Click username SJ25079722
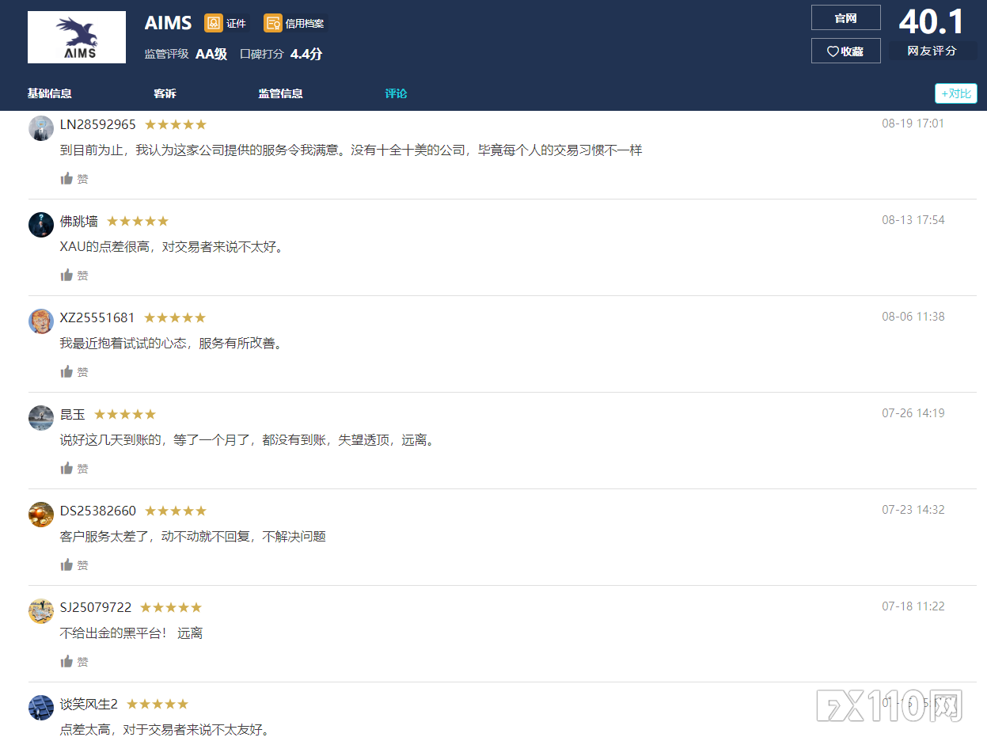The width and height of the screenshot is (987, 741). click(x=96, y=608)
